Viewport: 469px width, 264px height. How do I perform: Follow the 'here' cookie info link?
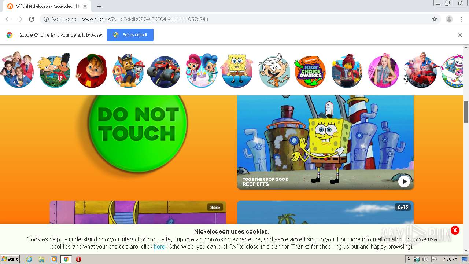[159, 247]
